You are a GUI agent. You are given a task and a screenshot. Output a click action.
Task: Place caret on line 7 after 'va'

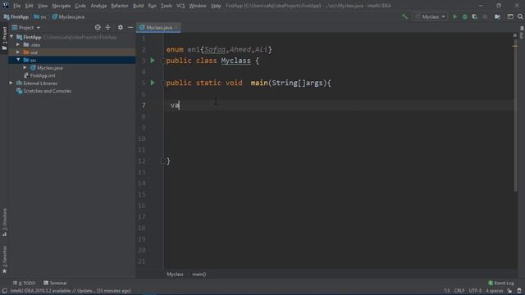[x=180, y=106]
